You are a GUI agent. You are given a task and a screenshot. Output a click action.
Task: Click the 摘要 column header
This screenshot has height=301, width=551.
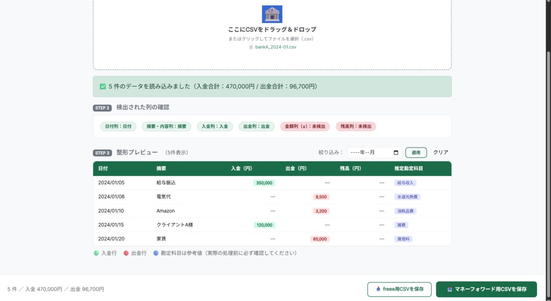161,169
